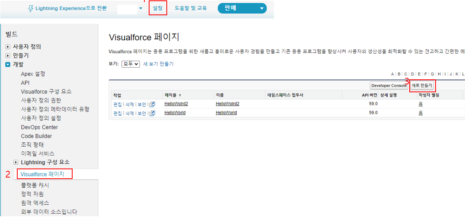Screen dimensions: 465x217
Task: Filter list by letter D
Action: [x=412, y=74]
